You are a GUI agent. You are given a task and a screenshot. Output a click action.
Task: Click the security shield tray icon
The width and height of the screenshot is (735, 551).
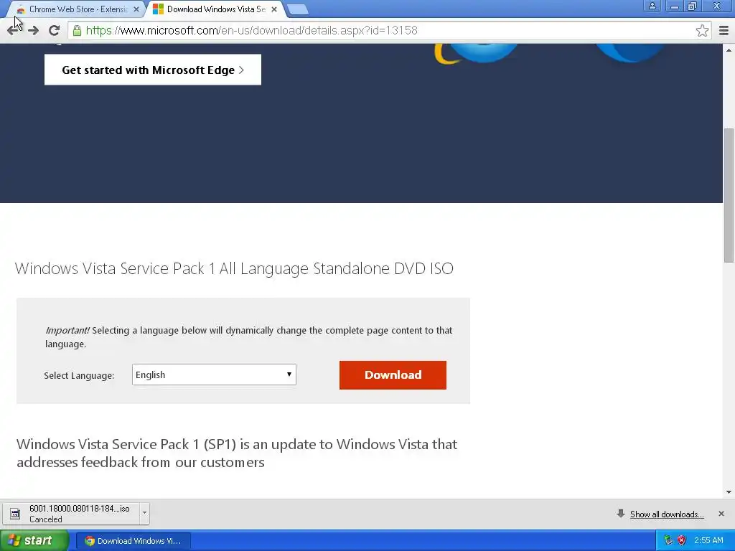682,541
